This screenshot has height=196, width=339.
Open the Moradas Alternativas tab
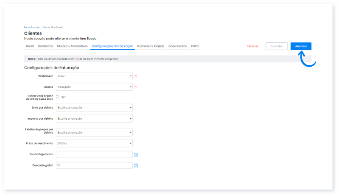pyautogui.click(x=72, y=46)
